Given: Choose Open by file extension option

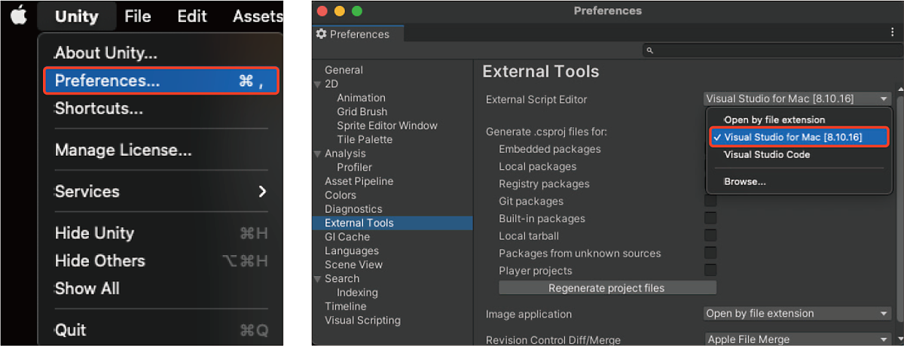Looking at the screenshot, I should tap(774, 120).
